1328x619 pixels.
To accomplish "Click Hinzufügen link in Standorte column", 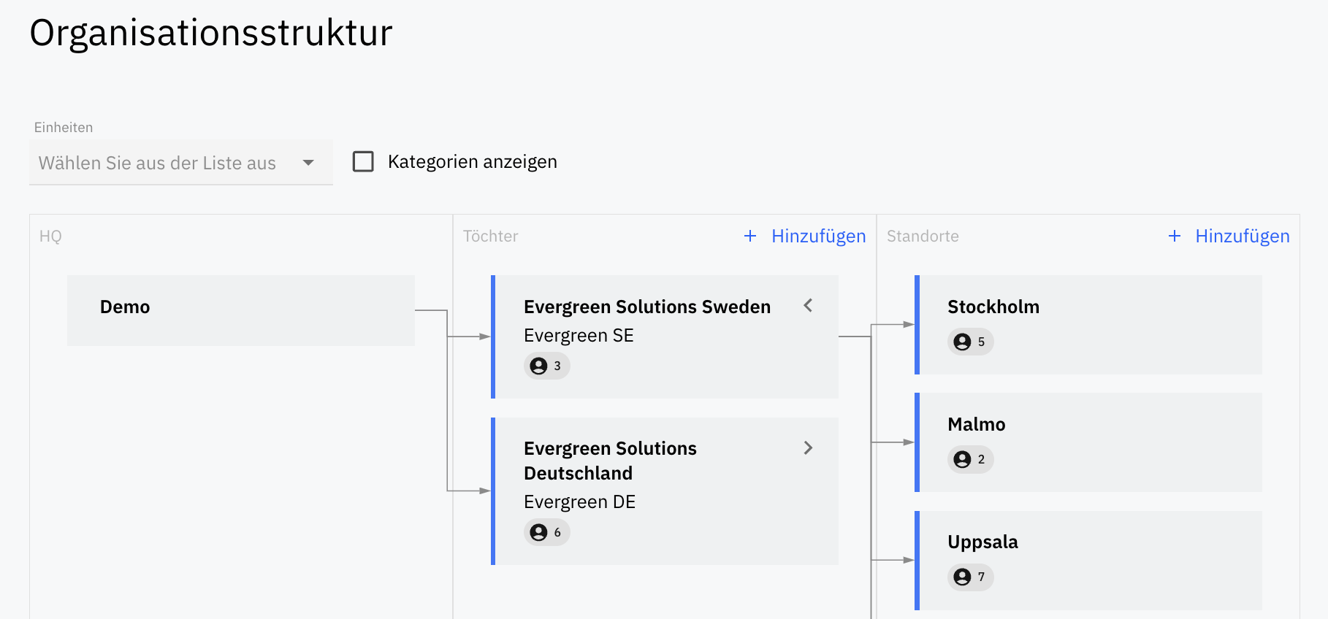I will [1242, 236].
